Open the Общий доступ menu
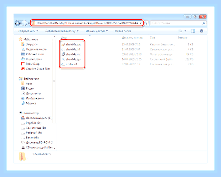 97,31
